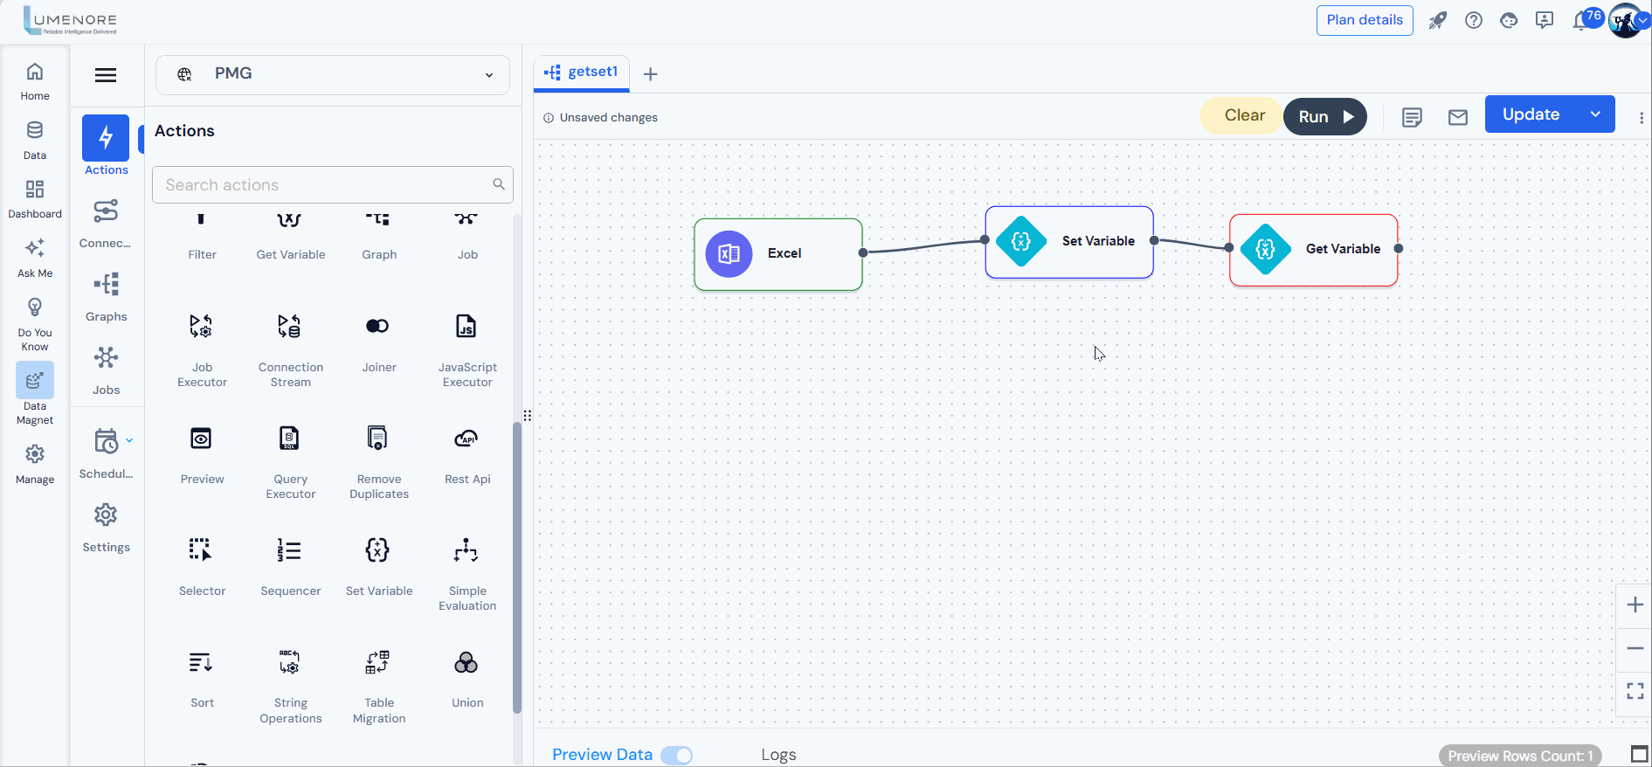Toggle fullscreen on the preview panel
The height and width of the screenshot is (767, 1652).
1639,754
